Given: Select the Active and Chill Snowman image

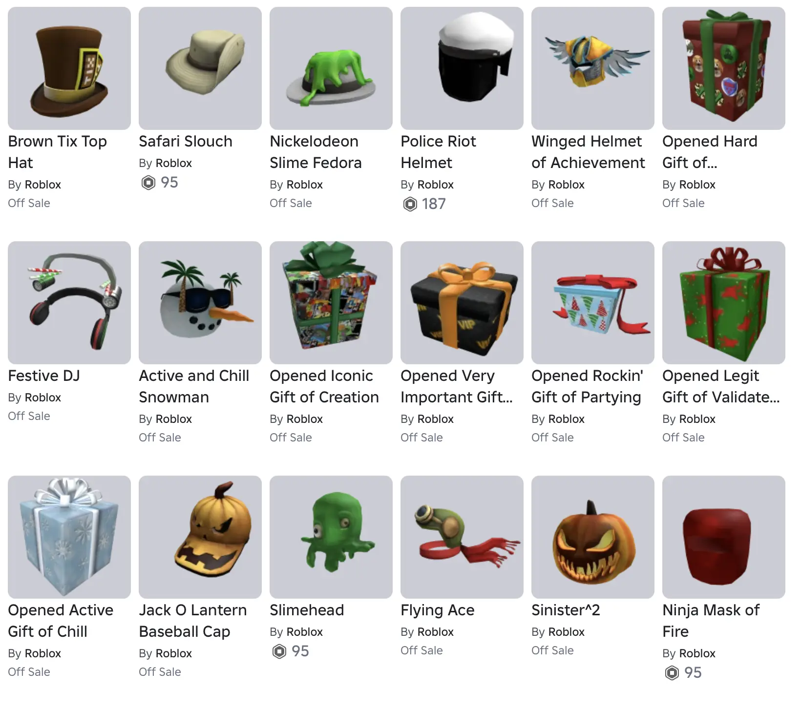Looking at the screenshot, I should [x=200, y=303].
